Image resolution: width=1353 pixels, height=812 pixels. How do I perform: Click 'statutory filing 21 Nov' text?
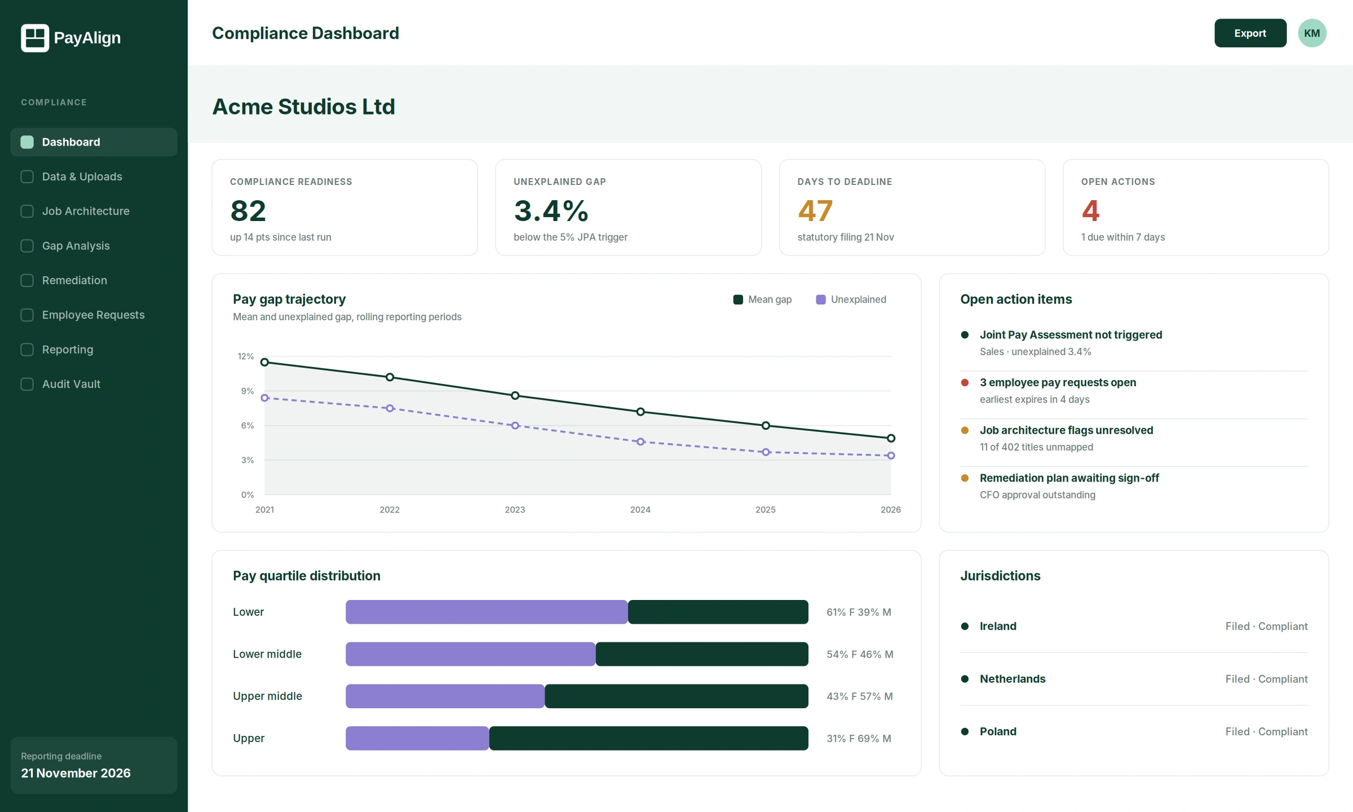[x=846, y=237]
